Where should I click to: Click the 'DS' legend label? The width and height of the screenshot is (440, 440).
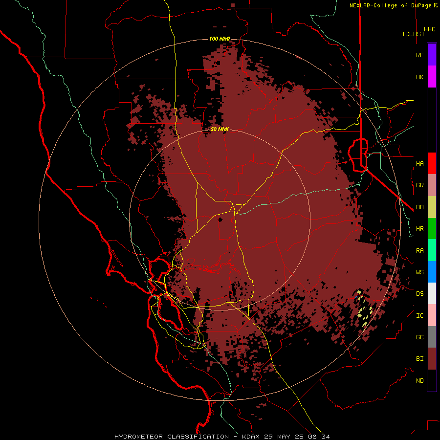click(x=419, y=294)
